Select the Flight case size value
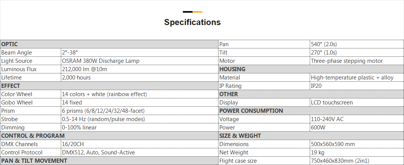The height and width of the screenshot is (165, 404). (x=339, y=161)
